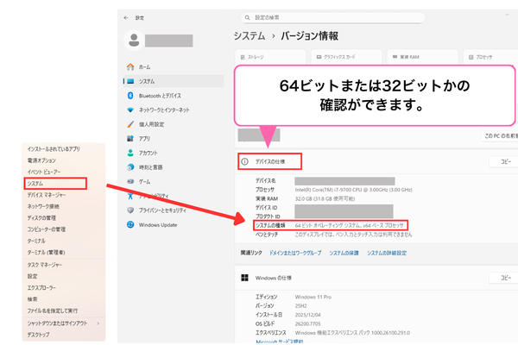The image size is (518, 345).
Task: Click the デバイスの仕様 info icon
Action: tap(244, 161)
